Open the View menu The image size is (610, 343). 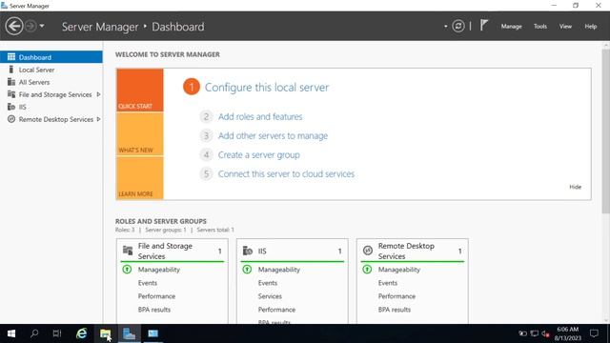[565, 27]
